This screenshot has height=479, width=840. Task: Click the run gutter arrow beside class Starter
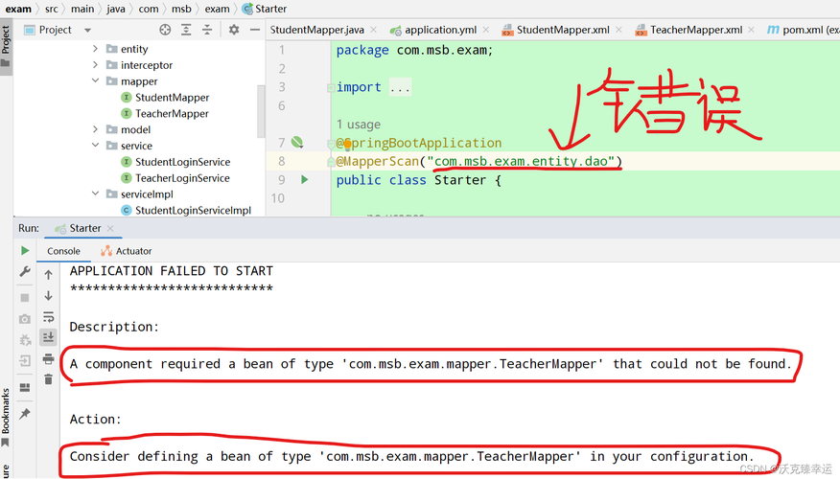point(305,179)
